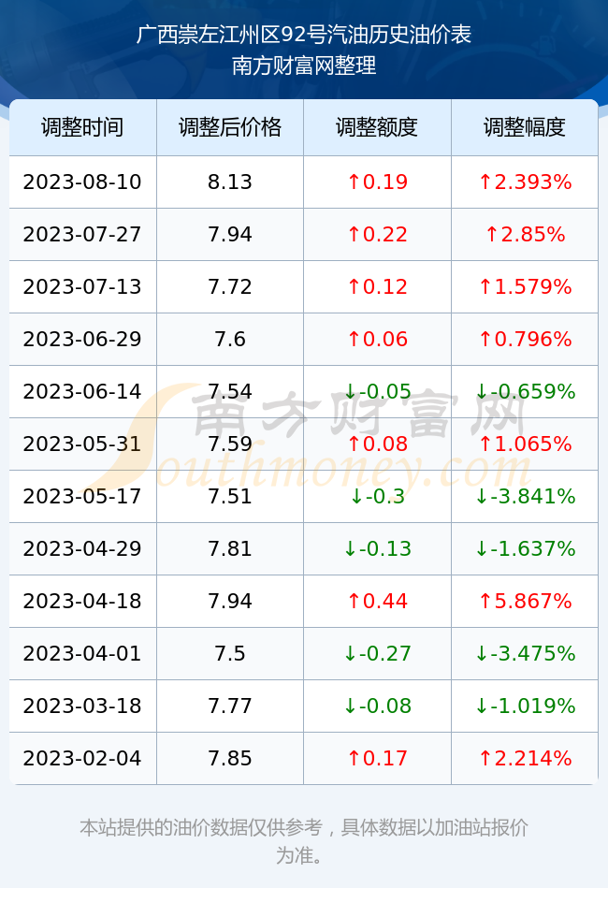The height and width of the screenshot is (917, 608).
Task: Select the 2023-07-27 date cell
Action: [82, 235]
